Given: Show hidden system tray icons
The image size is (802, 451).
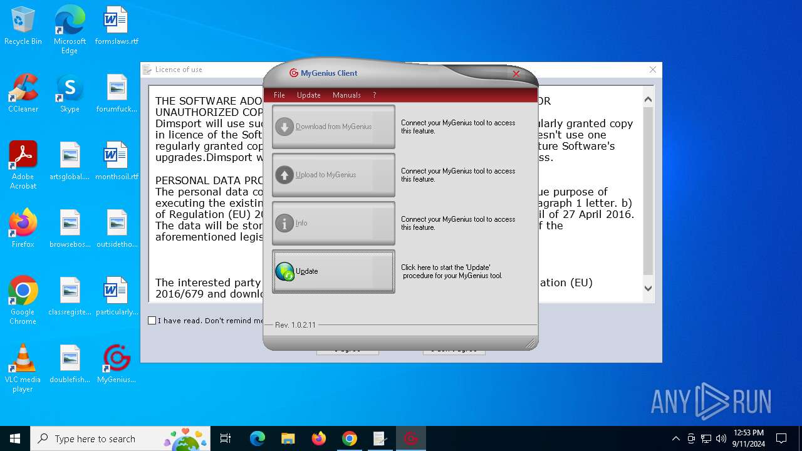Looking at the screenshot, I should click(675, 438).
